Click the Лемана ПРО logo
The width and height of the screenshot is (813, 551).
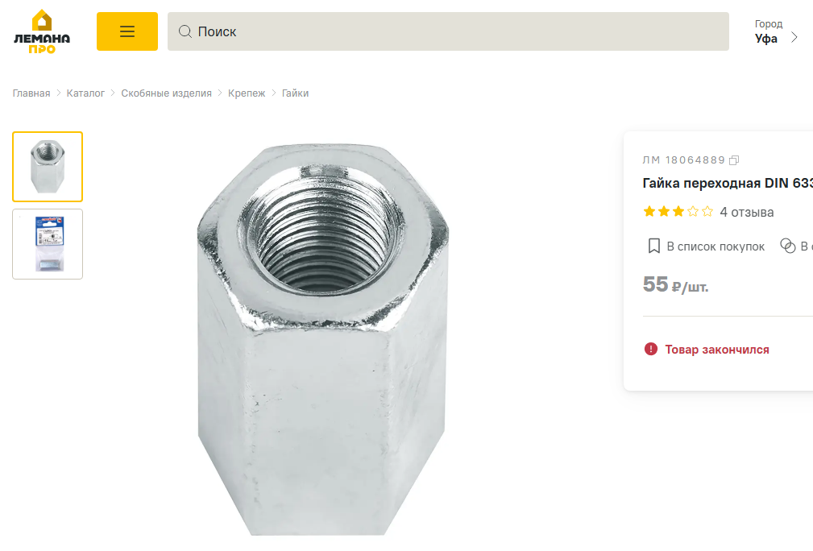click(x=42, y=32)
